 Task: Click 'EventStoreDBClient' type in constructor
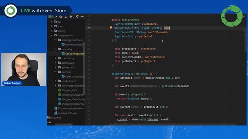127,24
